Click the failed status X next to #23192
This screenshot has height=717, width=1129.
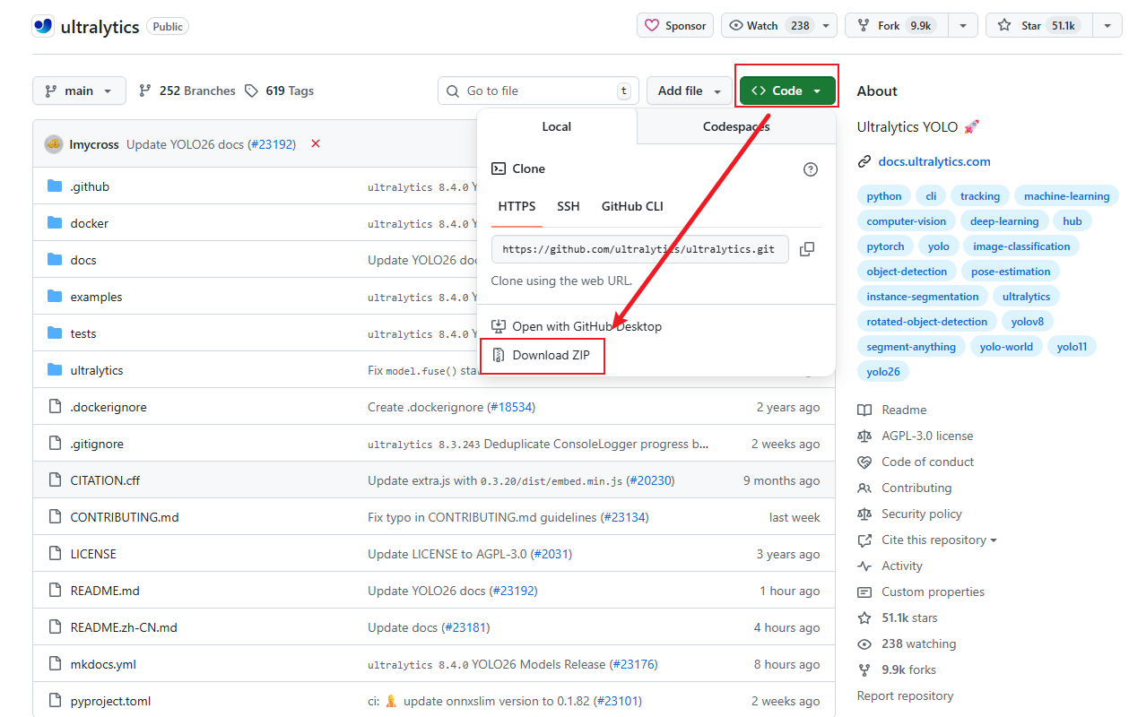pos(316,143)
